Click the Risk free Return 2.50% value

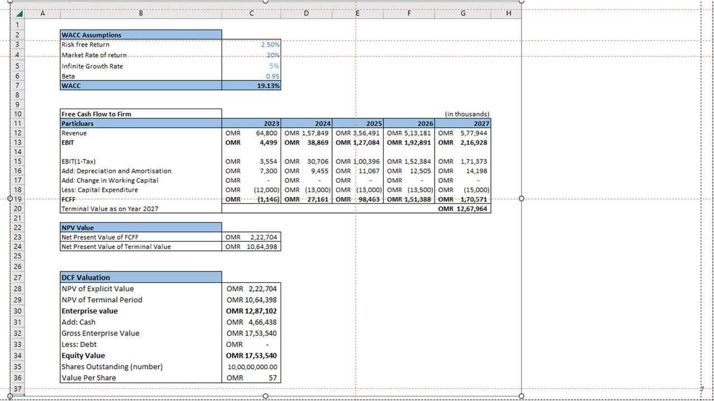(251, 45)
